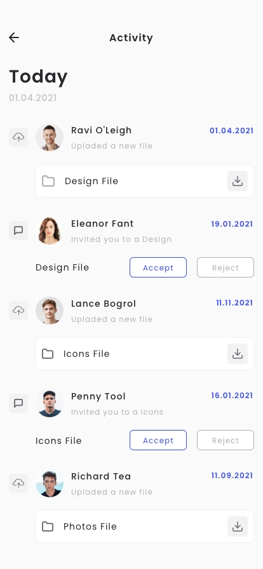Click folder icon in Design File card
Screen dimensions: 263x569
pyautogui.click(x=48, y=181)
